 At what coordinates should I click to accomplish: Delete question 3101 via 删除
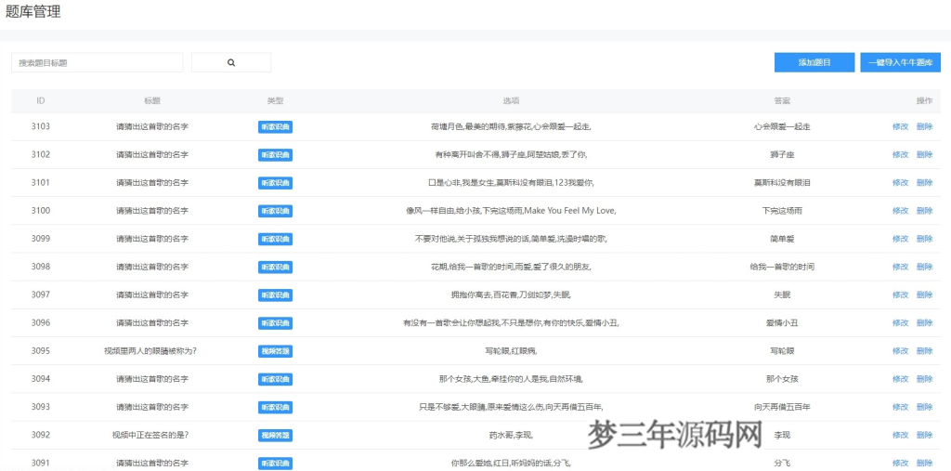(924, 183)
